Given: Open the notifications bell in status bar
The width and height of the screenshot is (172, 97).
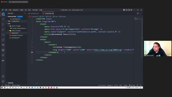Looking at the screenshot, I should (141, 85).
